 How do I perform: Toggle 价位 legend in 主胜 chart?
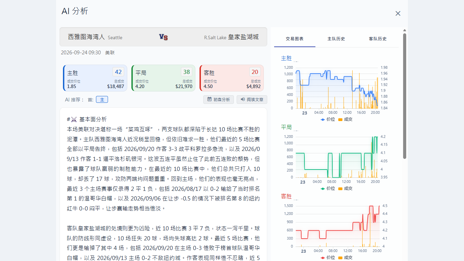pyautogui.click(x=327, y=119)
